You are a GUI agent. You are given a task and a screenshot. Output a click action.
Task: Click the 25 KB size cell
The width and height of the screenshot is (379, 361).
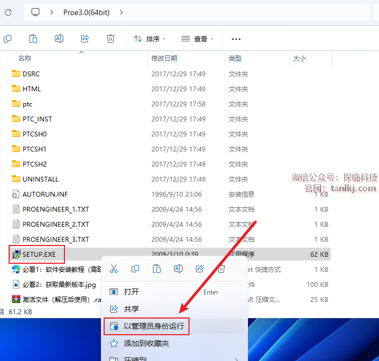(319, 300)
